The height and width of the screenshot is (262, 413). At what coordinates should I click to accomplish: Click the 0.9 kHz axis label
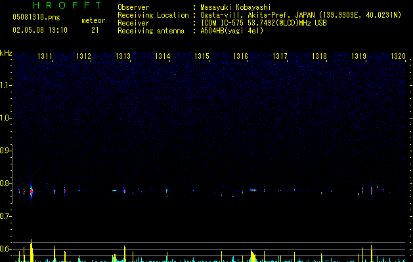pos(5,151)
